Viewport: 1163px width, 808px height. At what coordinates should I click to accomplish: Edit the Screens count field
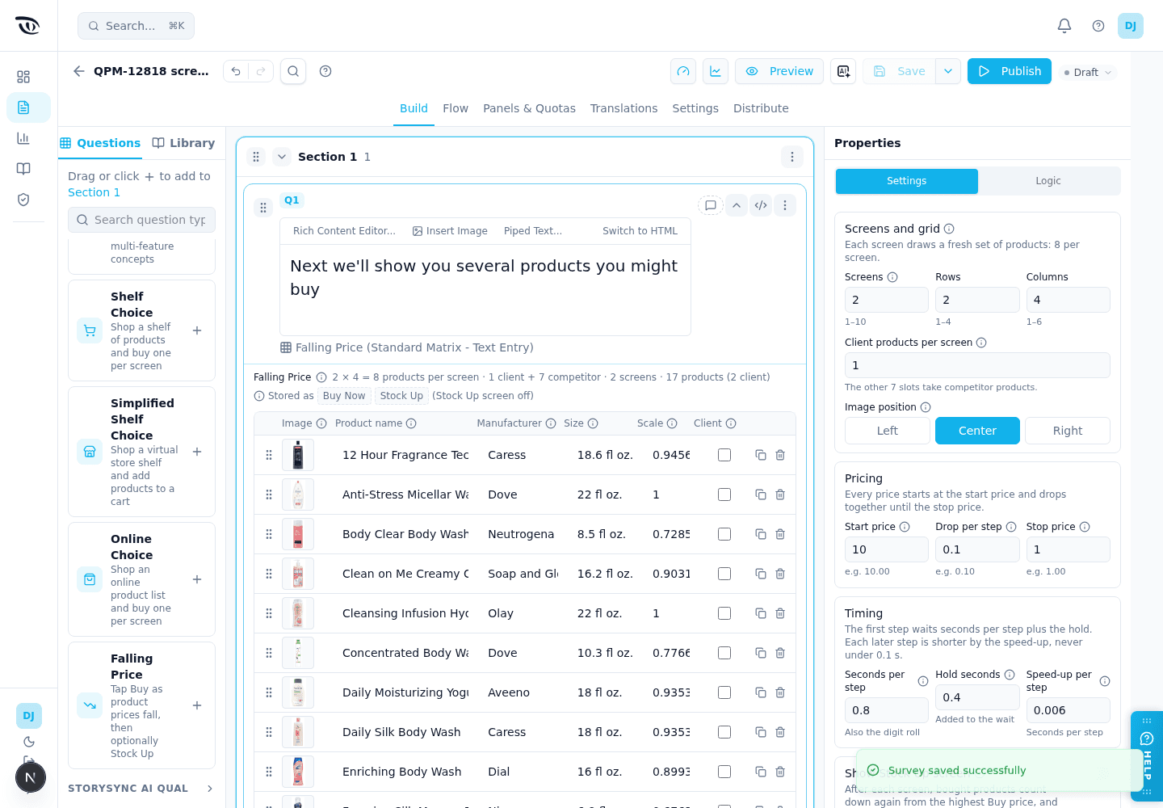(x=887, y=300)
